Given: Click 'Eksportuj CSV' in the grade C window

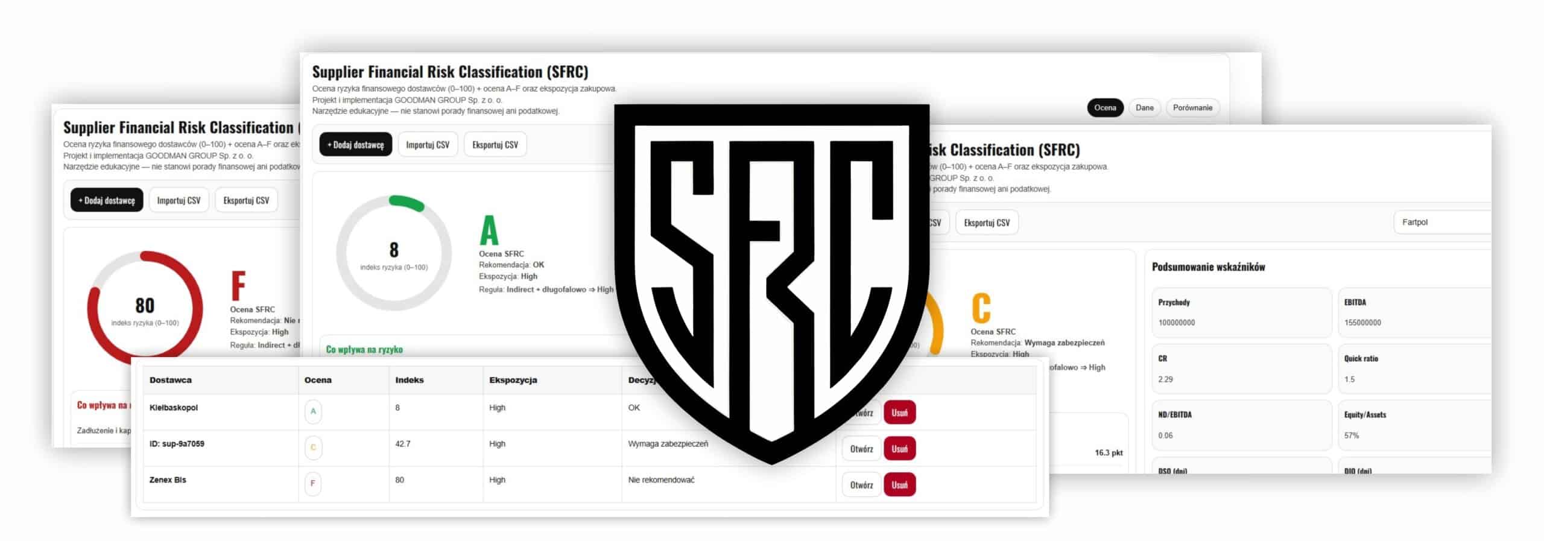Looking at the screenshot, I should [987, 223].
